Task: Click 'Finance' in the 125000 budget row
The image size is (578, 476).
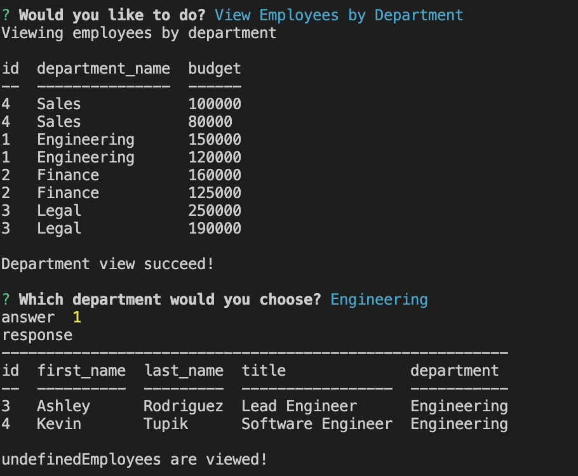Action: pyautogui.click(x=68, y=193)
